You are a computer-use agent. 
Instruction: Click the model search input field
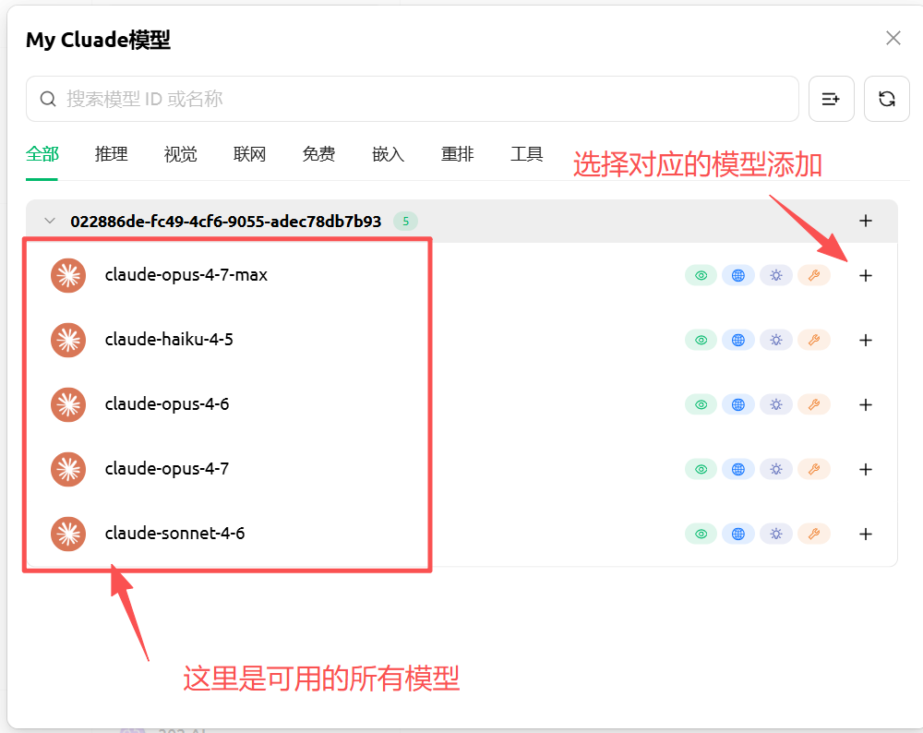[x=412, y=99]
